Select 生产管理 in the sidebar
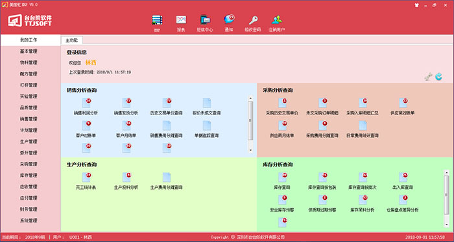This screenshot has width=454, height=242. [30, 142]
